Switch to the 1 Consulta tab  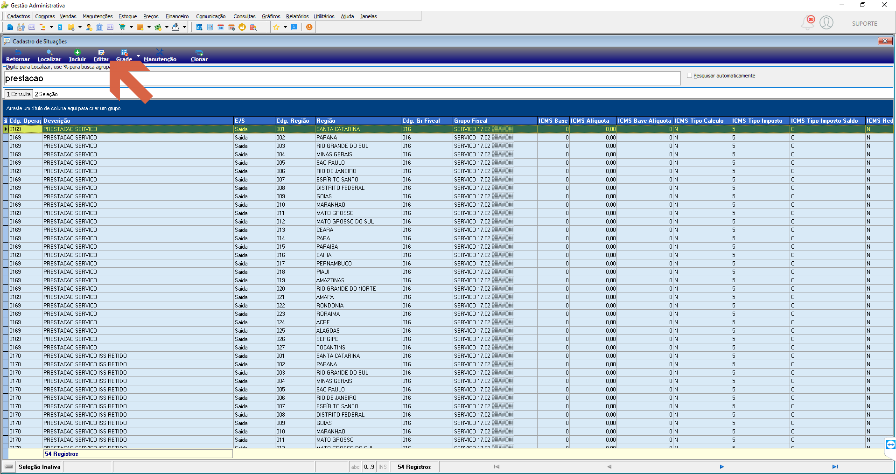19,94
